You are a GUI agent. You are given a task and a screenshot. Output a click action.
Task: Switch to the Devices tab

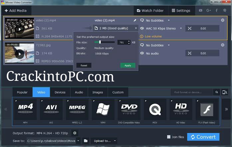point(60,92)
